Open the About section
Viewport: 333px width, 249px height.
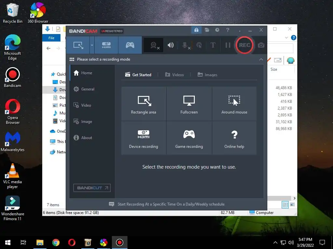[92, 137]
